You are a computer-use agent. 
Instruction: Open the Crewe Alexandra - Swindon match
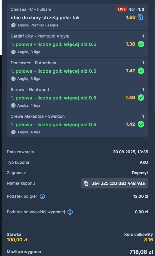38,116
